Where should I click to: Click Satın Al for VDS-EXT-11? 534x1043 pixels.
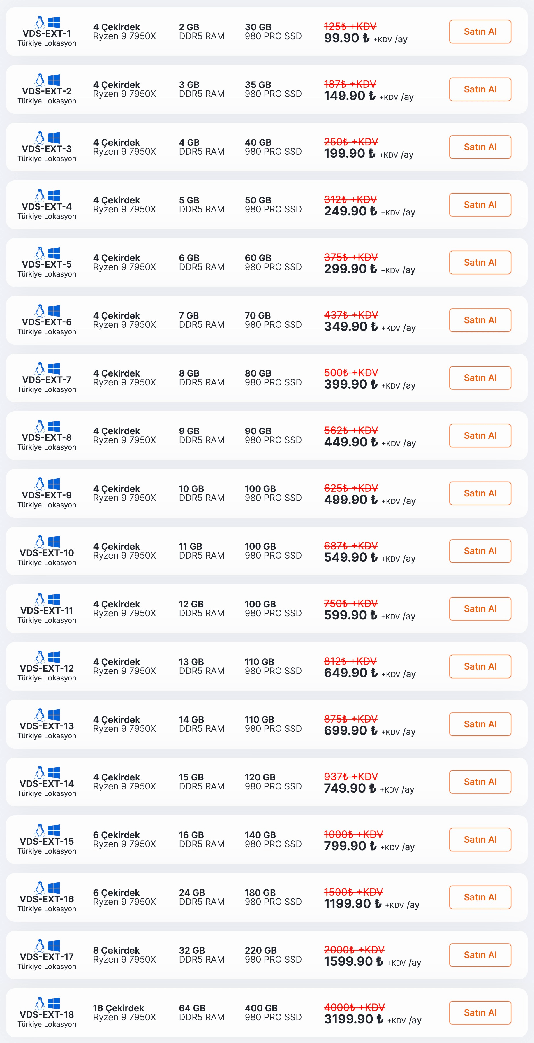click(x=480, y=608)
